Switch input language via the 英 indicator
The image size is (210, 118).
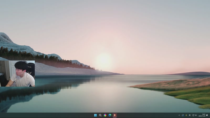190,115
